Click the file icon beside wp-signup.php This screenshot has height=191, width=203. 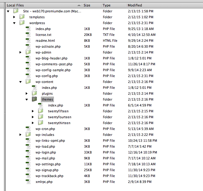28,170
